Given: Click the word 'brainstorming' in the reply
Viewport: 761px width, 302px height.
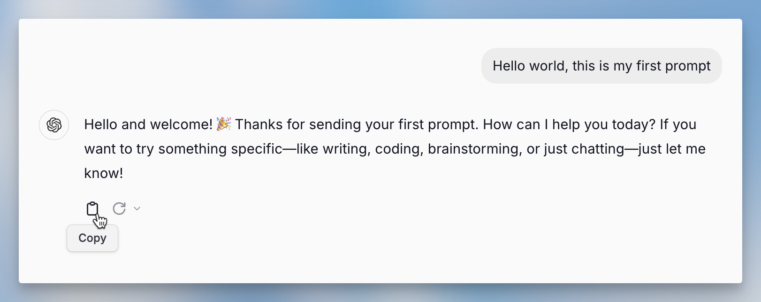Looking at the screenshot, I should pyautogui.click(x=473, y=149).
